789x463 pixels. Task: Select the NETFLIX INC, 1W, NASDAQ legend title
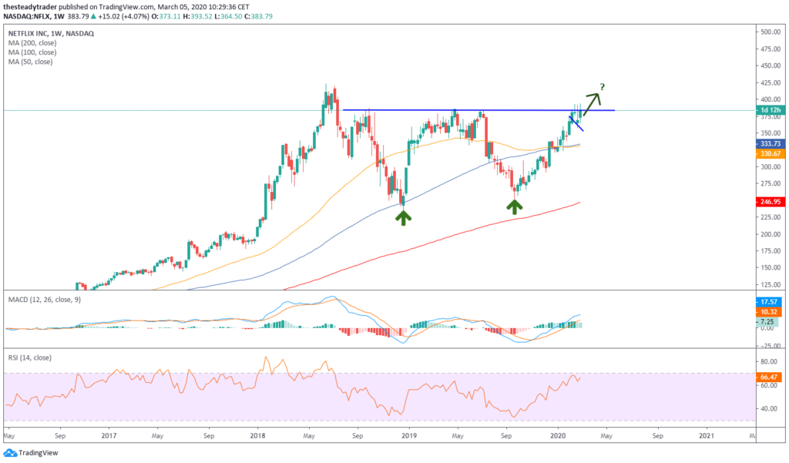pos(51,34)
